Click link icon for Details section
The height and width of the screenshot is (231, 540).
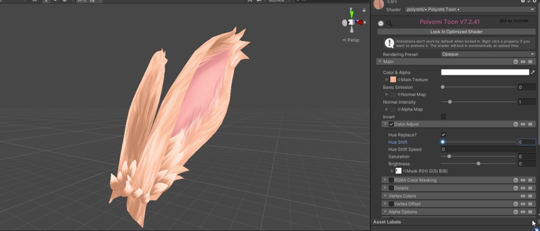523,188
